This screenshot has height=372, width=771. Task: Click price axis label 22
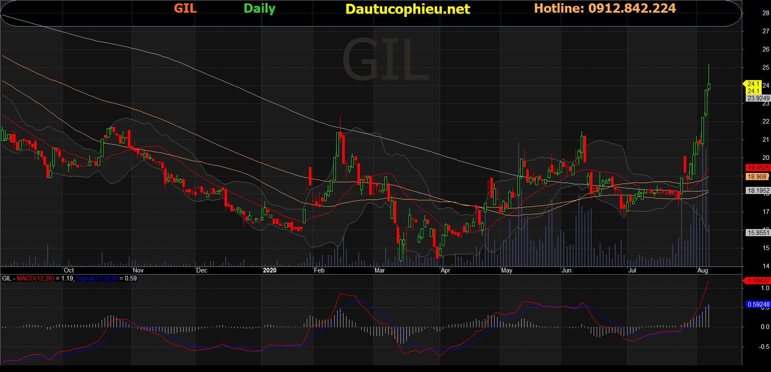tap(766, 121)
